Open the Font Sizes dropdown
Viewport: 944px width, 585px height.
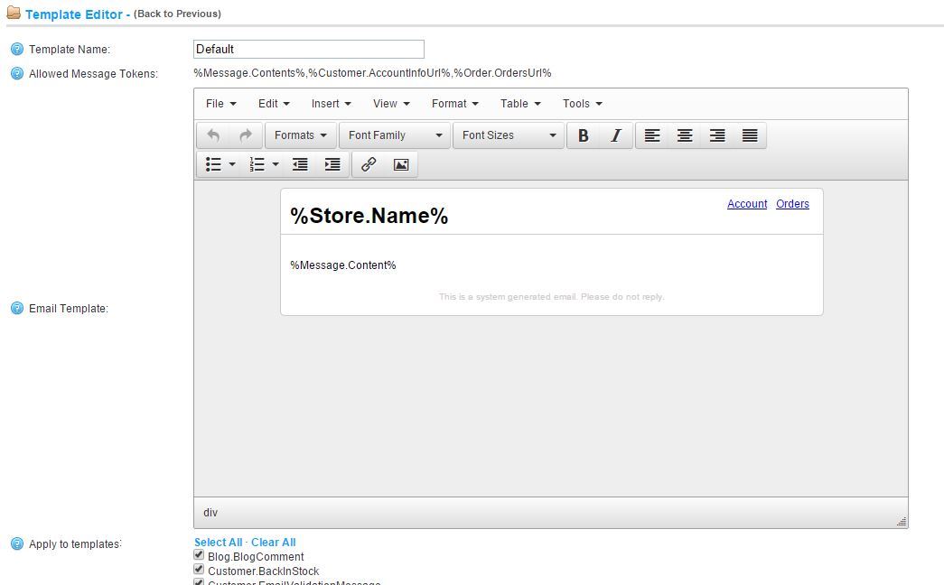(509, 135)
